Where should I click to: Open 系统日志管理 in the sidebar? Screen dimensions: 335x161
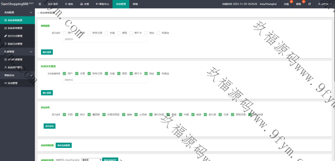tap(15, 44)
